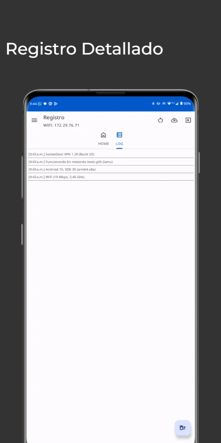Tap the Registro title text
The width and height of the screenshot is (221, 443).
point(54,118)
